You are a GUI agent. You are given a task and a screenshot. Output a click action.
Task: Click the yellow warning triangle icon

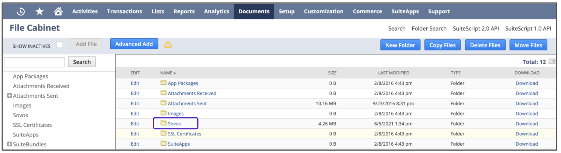168,45
